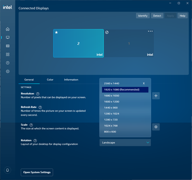This screenshot has width=192, height=180.
Task: Click the plus custom resolution button
Action: [x=156, y=96]
